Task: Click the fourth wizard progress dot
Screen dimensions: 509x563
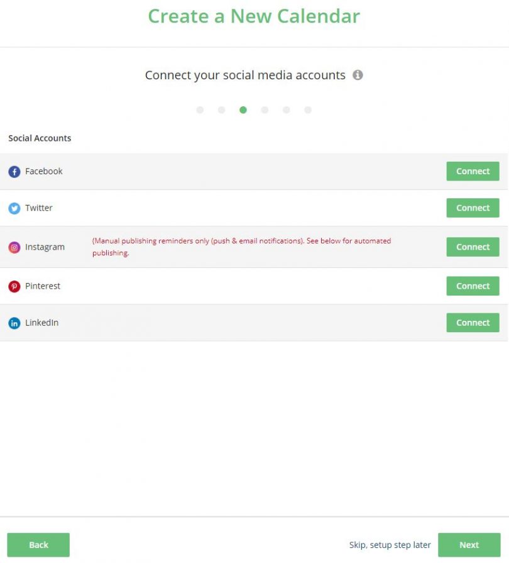Action: click(x=265, y=109)
